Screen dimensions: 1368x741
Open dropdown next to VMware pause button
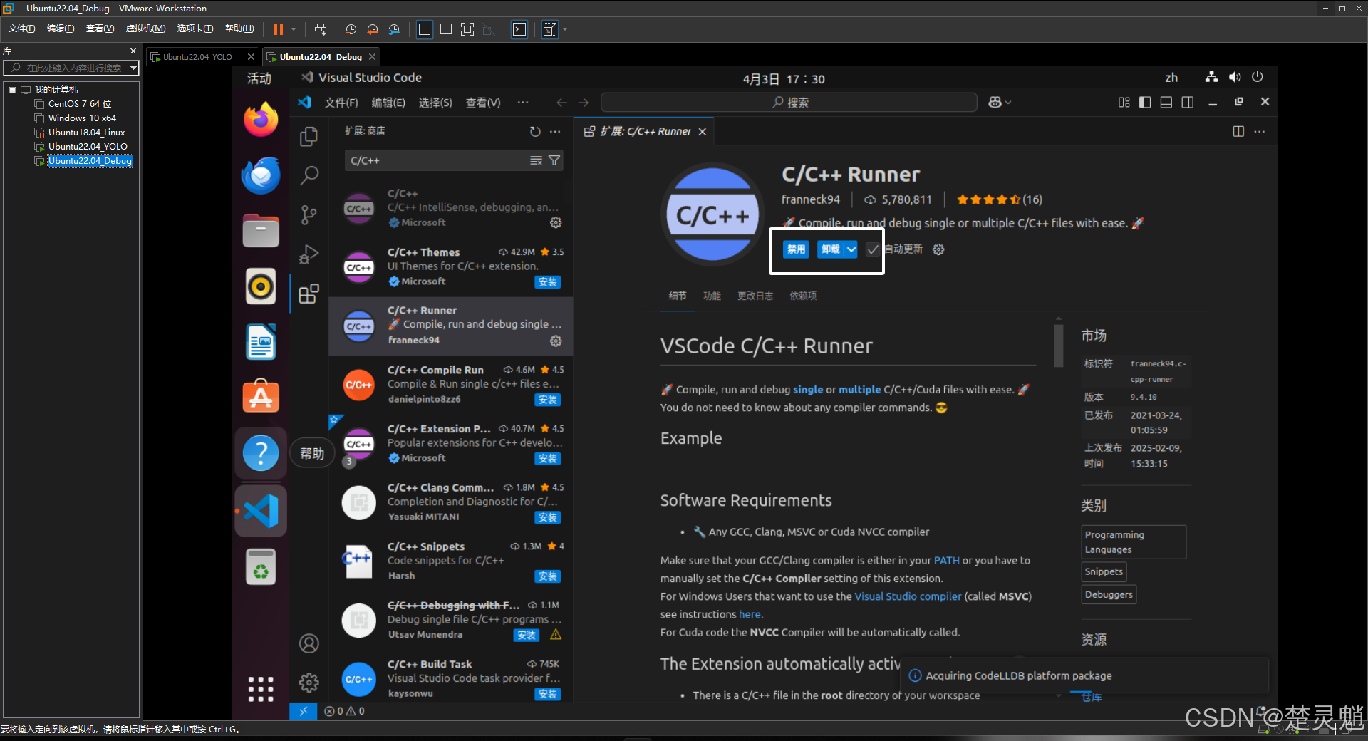(x=294, y=29)
